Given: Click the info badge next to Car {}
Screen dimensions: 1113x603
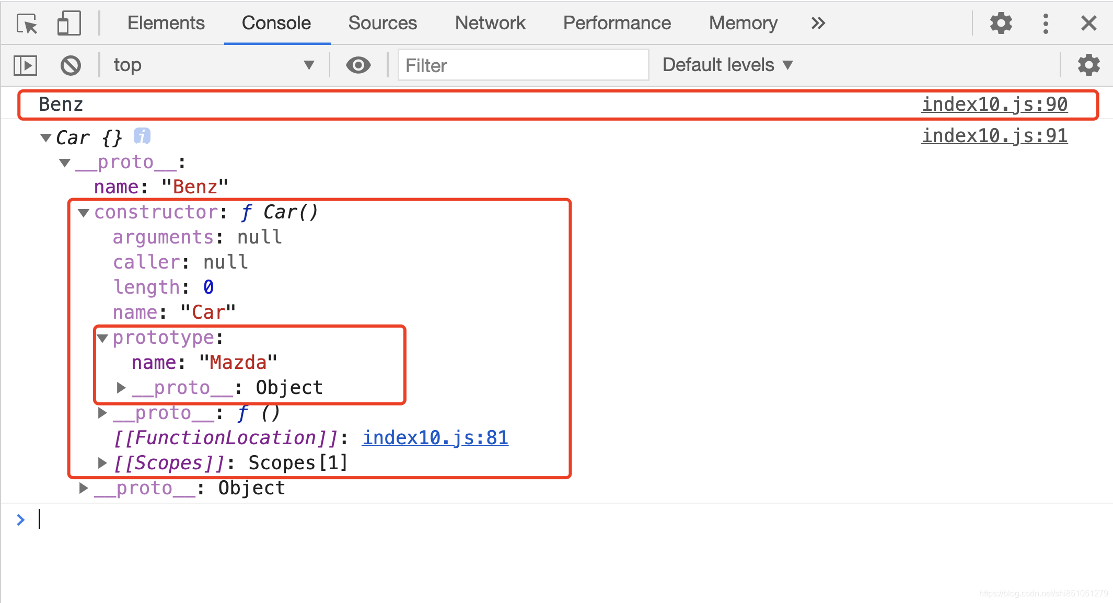Looking at the screenshot, I should [x=142, y=136].
